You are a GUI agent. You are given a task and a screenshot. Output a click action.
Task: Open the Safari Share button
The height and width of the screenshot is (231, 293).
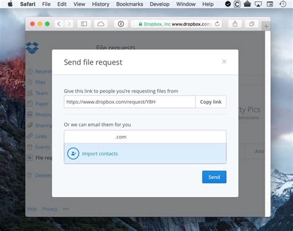(235, 24)
